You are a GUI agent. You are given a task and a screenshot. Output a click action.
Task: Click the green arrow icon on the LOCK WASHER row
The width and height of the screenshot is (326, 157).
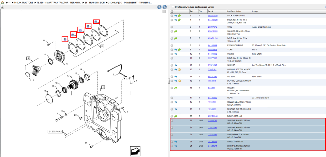(179, 16)
